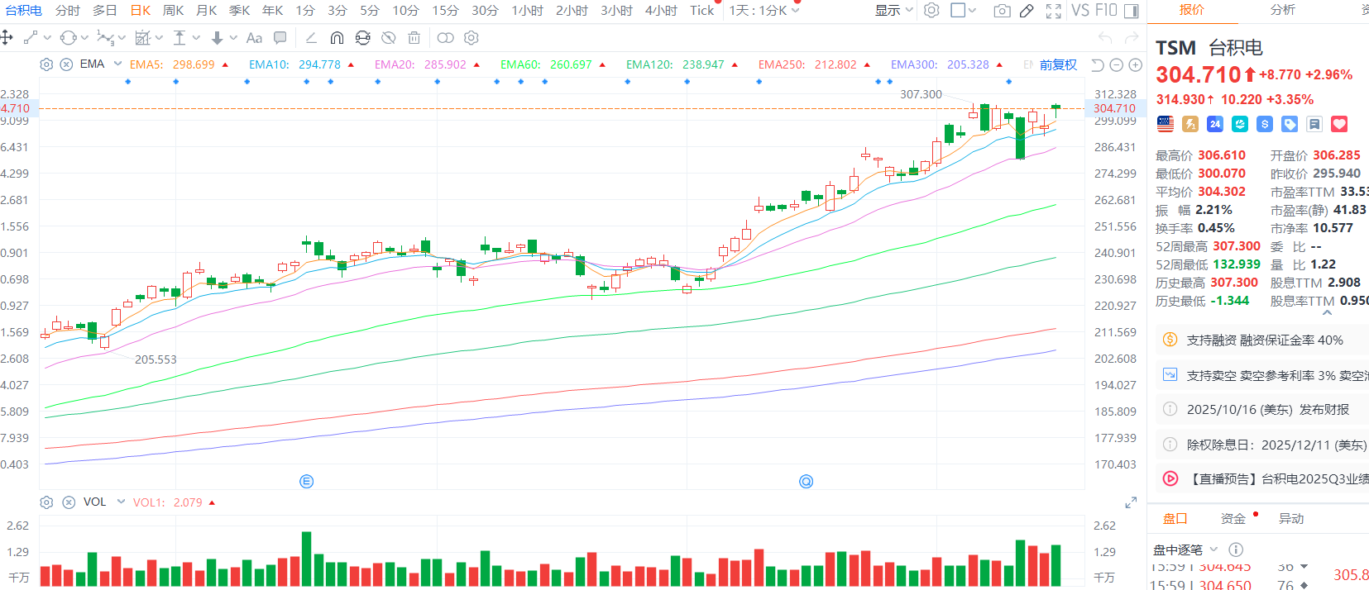Select the wave pattern drawing tool
1369x590 pixels.
105,37
